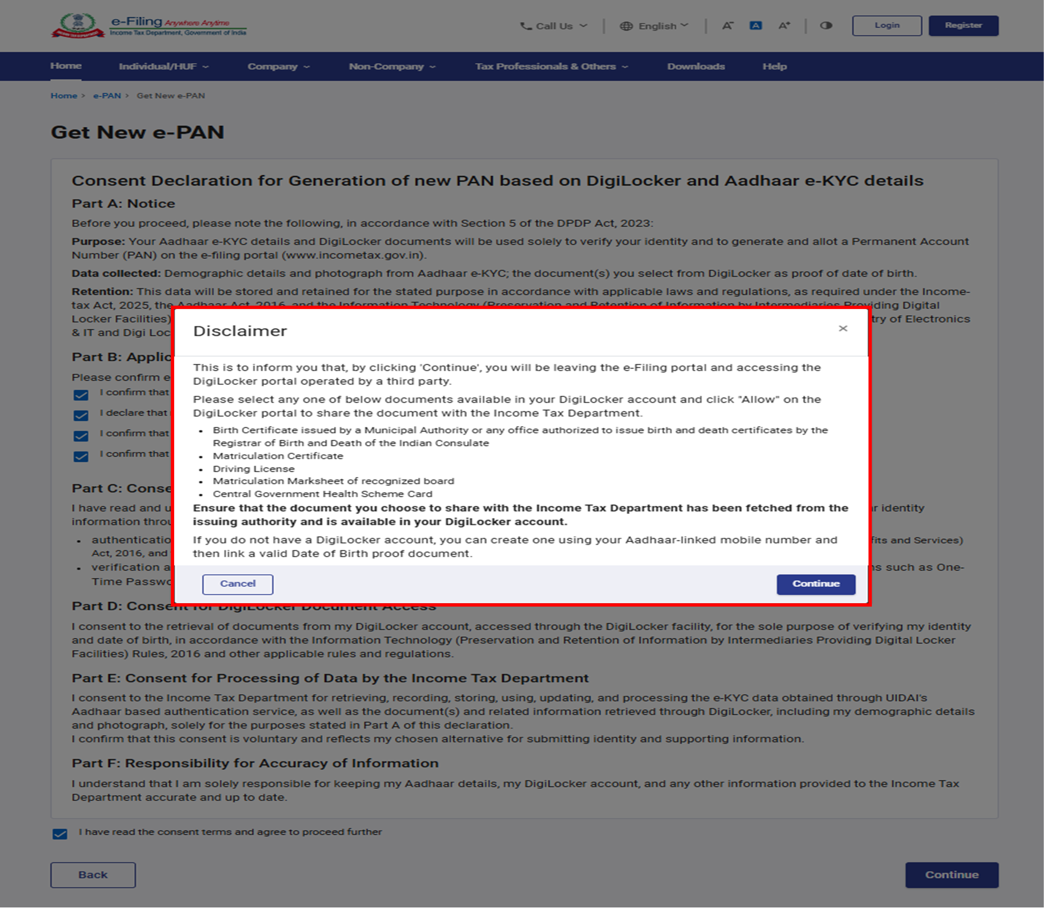Click the Consent Declaration main heading
This screenshot has width=1044, height=912.
click(x=497, y=181)
